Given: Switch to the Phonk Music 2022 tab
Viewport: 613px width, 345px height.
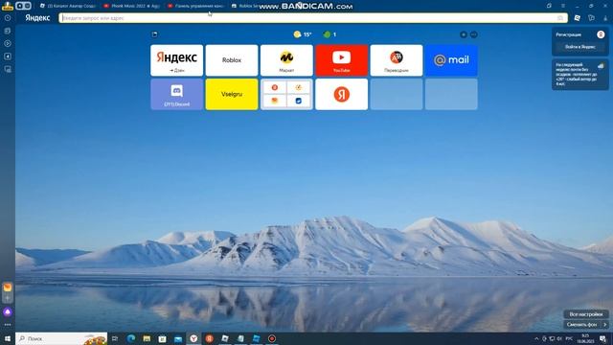Looking at the screenshot, I should click(132, 6).
